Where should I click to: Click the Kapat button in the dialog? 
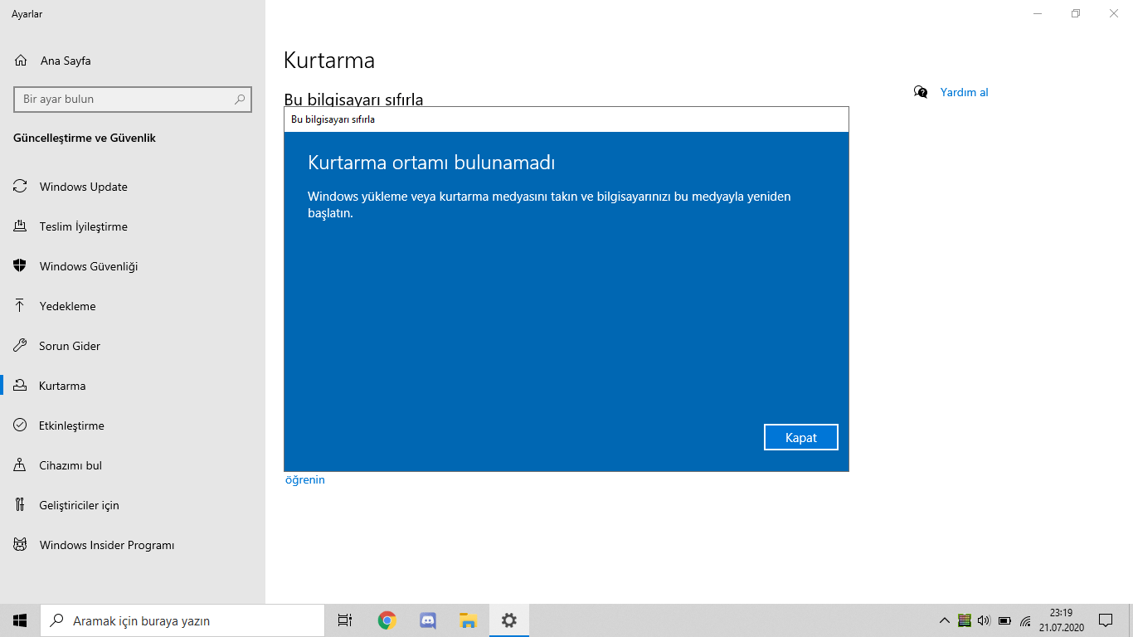pyautogui.click(x=801, y=437)
